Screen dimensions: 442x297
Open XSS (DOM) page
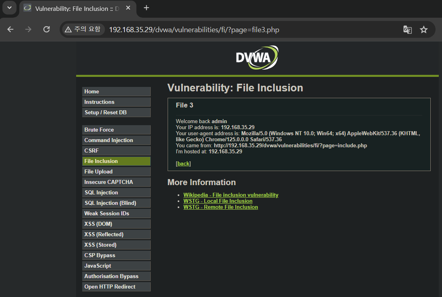click(116, 224)
